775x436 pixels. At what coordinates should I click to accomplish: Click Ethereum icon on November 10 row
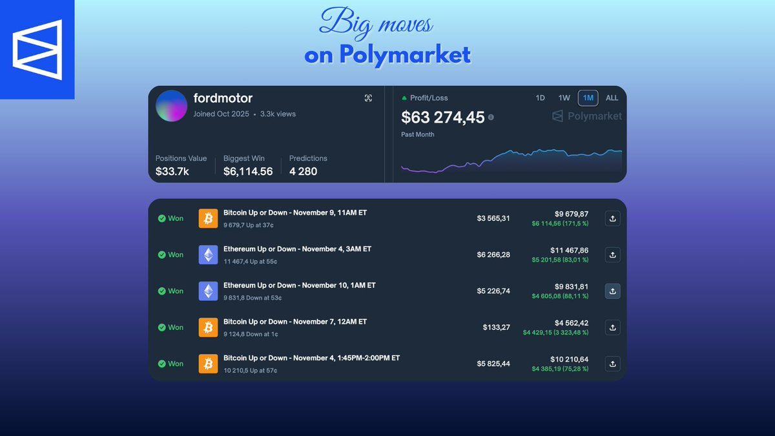(x=208, y=291)
